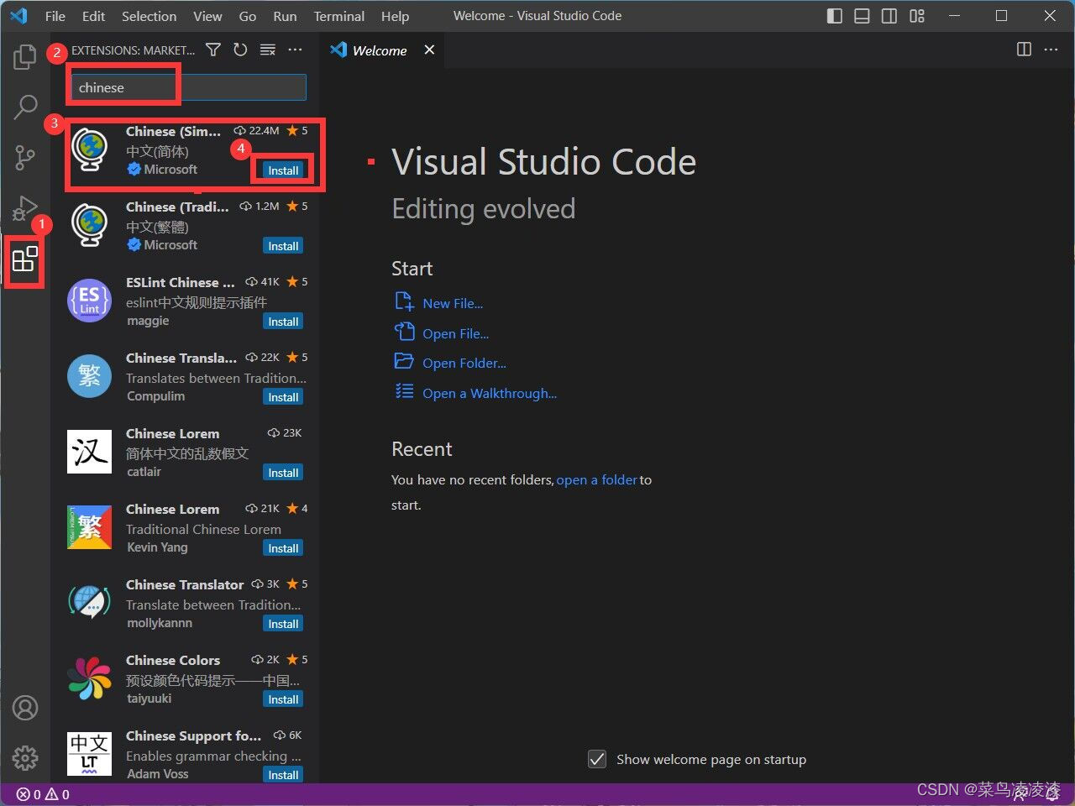Image resolution: width=1075 pixels, height=806 pixels.
Task: Open the Manage gear icon
Action: point(25,758)
